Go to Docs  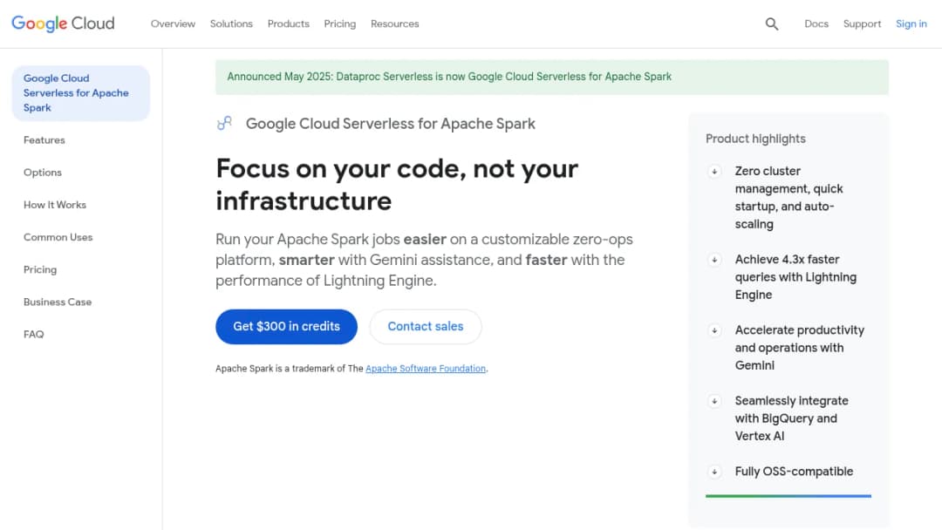pos(816,24)
